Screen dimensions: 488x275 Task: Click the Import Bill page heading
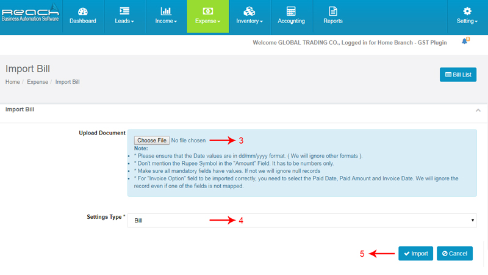[x=27, y=68]
